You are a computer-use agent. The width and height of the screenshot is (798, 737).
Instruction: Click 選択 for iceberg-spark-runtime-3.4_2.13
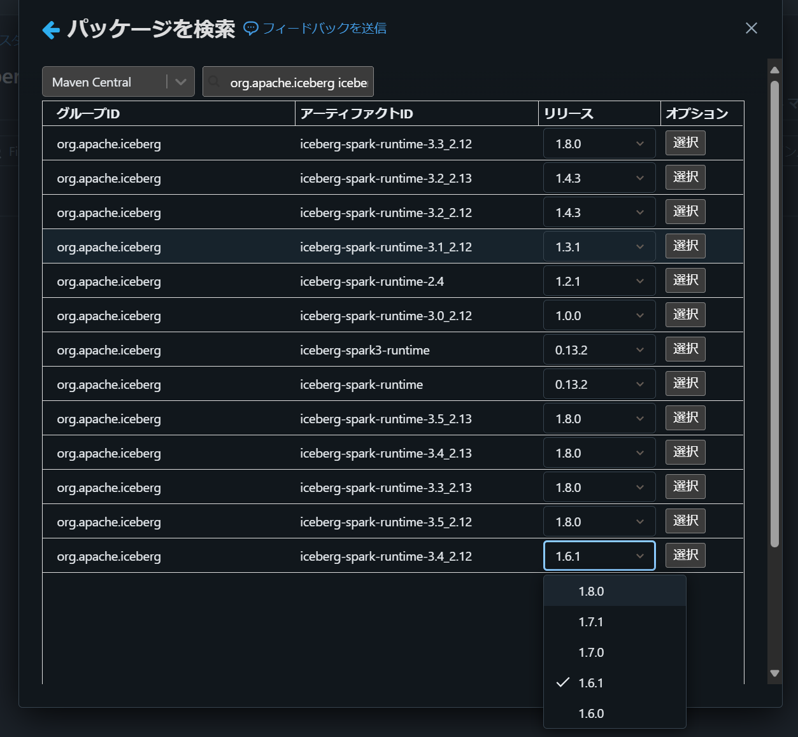click(x=685, y=452)
